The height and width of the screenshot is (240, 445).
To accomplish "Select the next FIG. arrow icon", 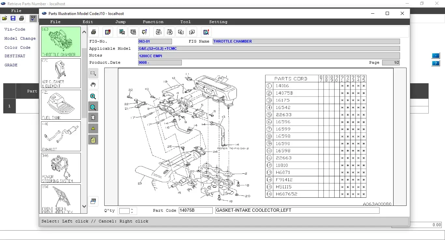I will (x=169, y=32).
